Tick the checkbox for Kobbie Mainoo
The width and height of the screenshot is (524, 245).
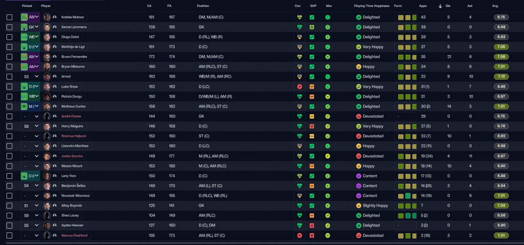click(x=9, y=17)
